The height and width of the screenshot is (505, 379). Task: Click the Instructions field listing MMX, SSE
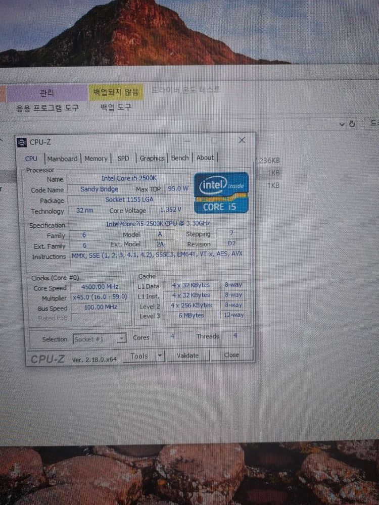(x=159, y=258)
